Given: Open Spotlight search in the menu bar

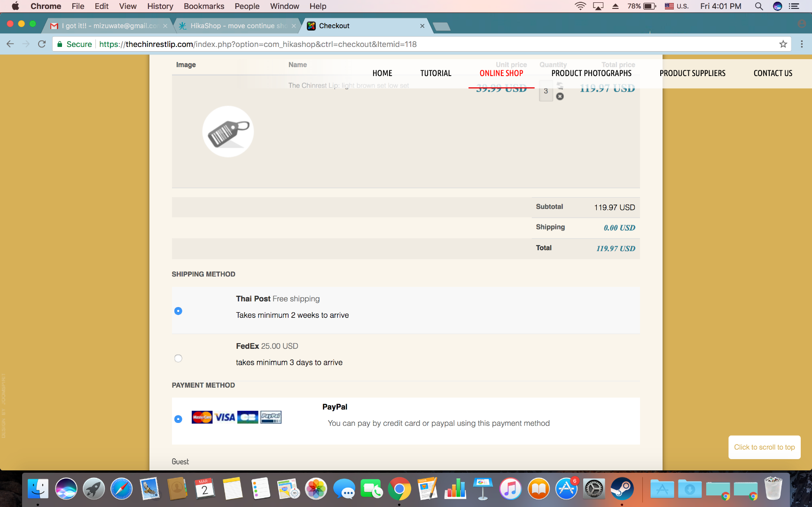Looking at the screenshot, I should click(x=758, y=6).
